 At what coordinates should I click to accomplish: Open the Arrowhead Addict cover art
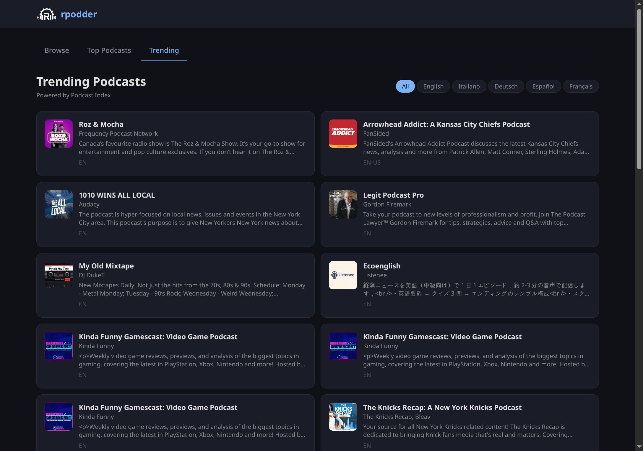pos(342,133)
